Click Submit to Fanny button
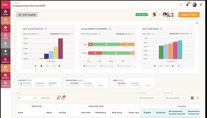 coord(189,15)
